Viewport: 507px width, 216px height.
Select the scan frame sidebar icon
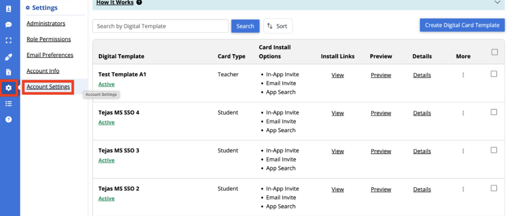point(9,40)
